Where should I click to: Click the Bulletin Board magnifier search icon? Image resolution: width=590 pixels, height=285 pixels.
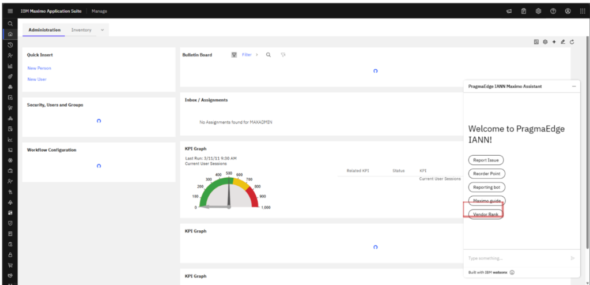(x=268, y=55)
